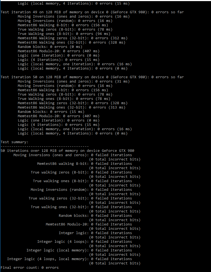Select summary 'Memtest86 Modulo-20: 0 failed iterations'
This screenshot has width=211, height=272.
89,224
